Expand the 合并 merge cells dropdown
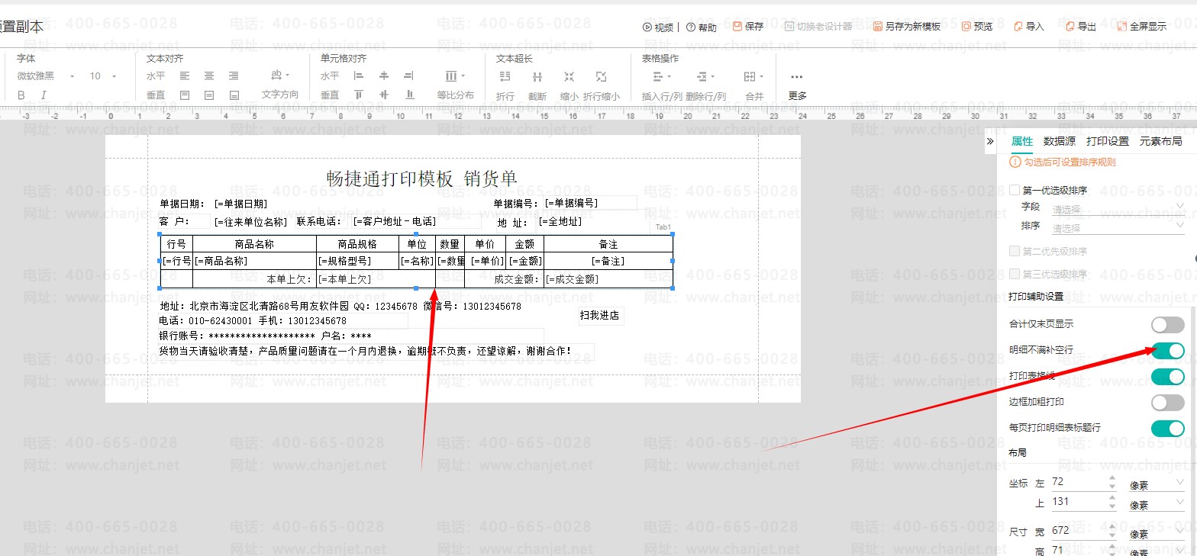 tap(753, 77)
